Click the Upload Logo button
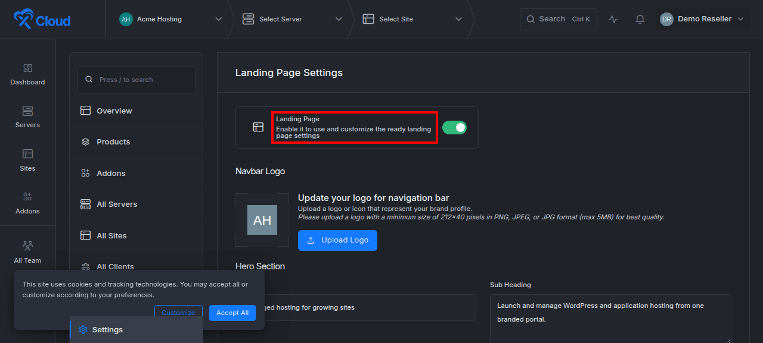 coord(337,240)
